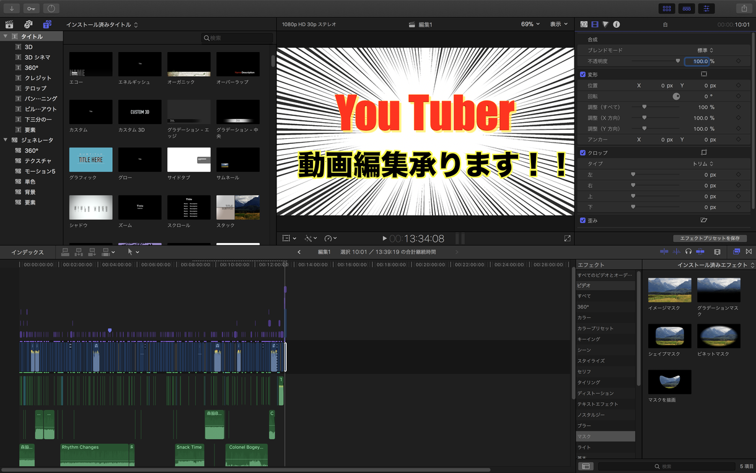Click the エフェクトプリセットを保存 button
Screen dimensions: 756x473
[710, 238]
